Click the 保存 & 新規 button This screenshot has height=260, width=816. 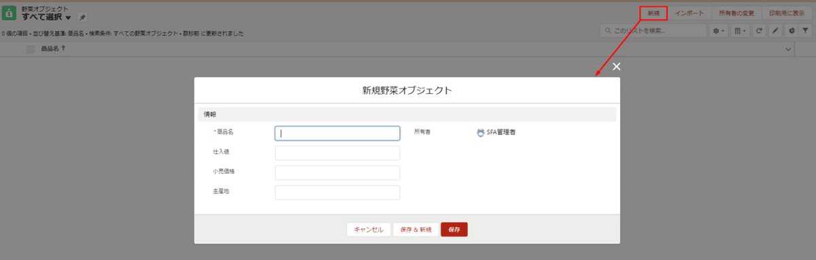tap(416, 229)
